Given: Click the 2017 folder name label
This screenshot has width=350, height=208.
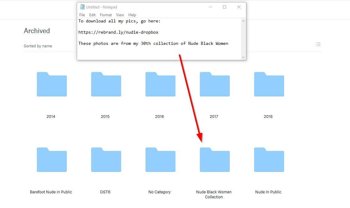Looking at the screenshot, I should (x=214, y=117).
